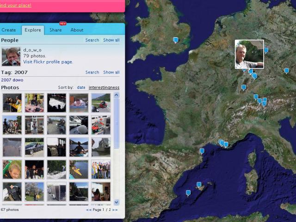This screenshot has width=296, height=222.
Task: Click the 'Page 1 / 2' text
Action: pyautogui.click(x=102, y=210)
